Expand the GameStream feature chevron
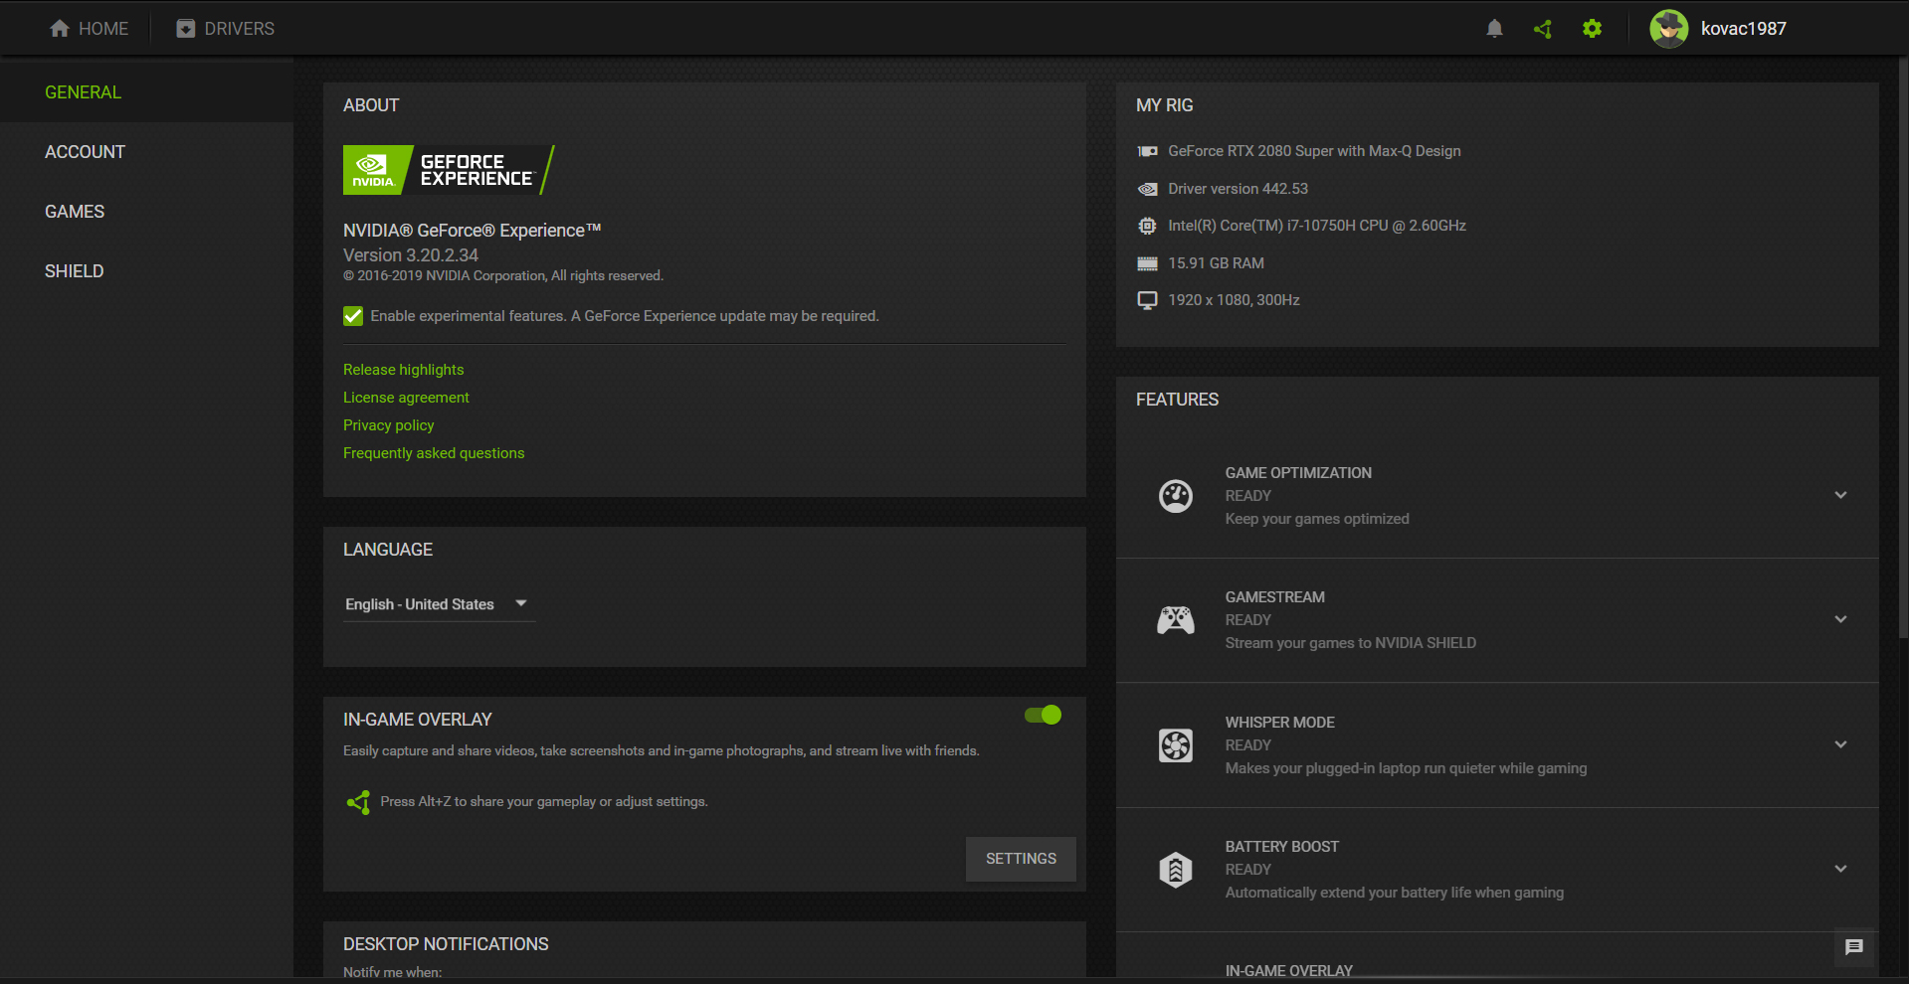The image size is (1909, 984). point(1840,619)
